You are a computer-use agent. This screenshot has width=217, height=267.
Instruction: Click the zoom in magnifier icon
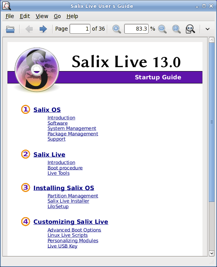click(117, 29)
